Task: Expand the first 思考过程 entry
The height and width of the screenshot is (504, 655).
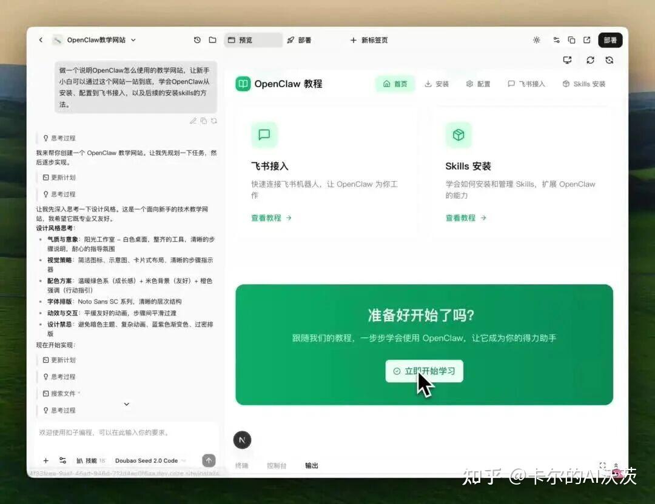Action: pos(59,138)
